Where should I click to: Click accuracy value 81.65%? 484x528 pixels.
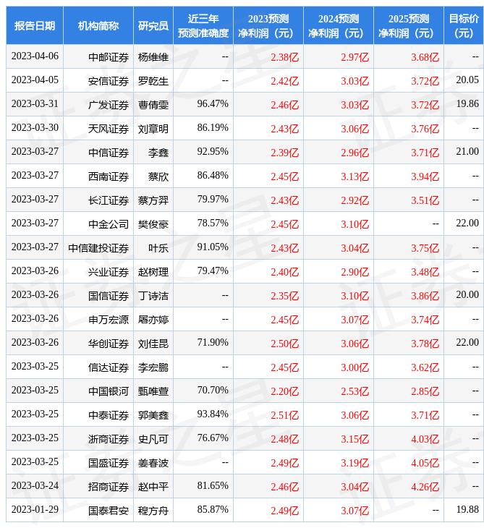tap(213, 486)
